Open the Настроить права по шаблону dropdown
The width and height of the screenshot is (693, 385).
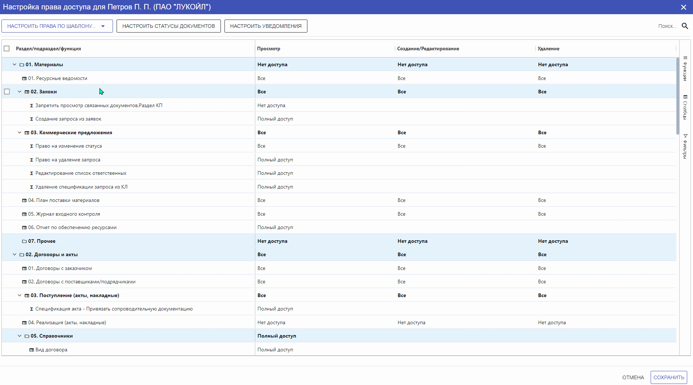pos(57,26)
